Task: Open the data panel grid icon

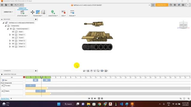Action: click(x=2, y=5)
